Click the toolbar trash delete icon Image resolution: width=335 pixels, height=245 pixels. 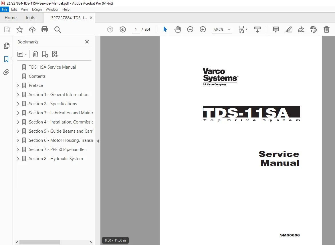pyautogui.click(x=326, y=29)
